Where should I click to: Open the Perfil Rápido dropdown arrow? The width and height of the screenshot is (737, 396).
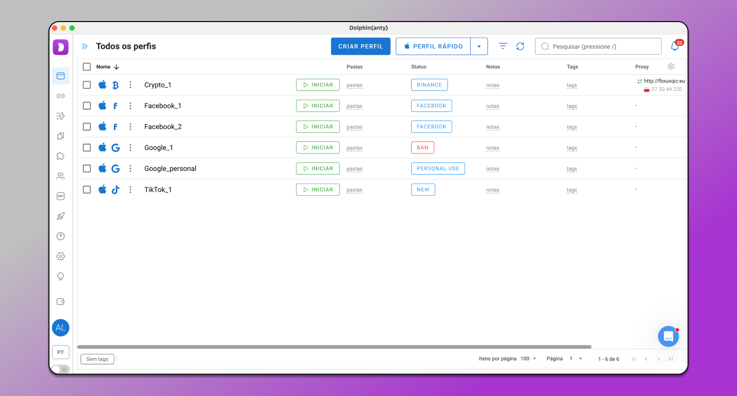coord(479,46)
